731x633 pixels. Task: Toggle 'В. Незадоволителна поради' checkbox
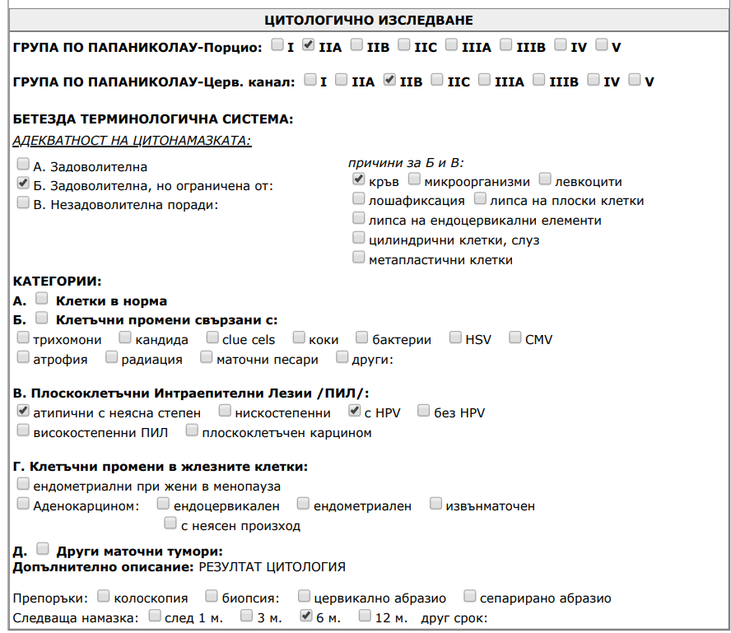pyautogui.click(x=23, y=202)
